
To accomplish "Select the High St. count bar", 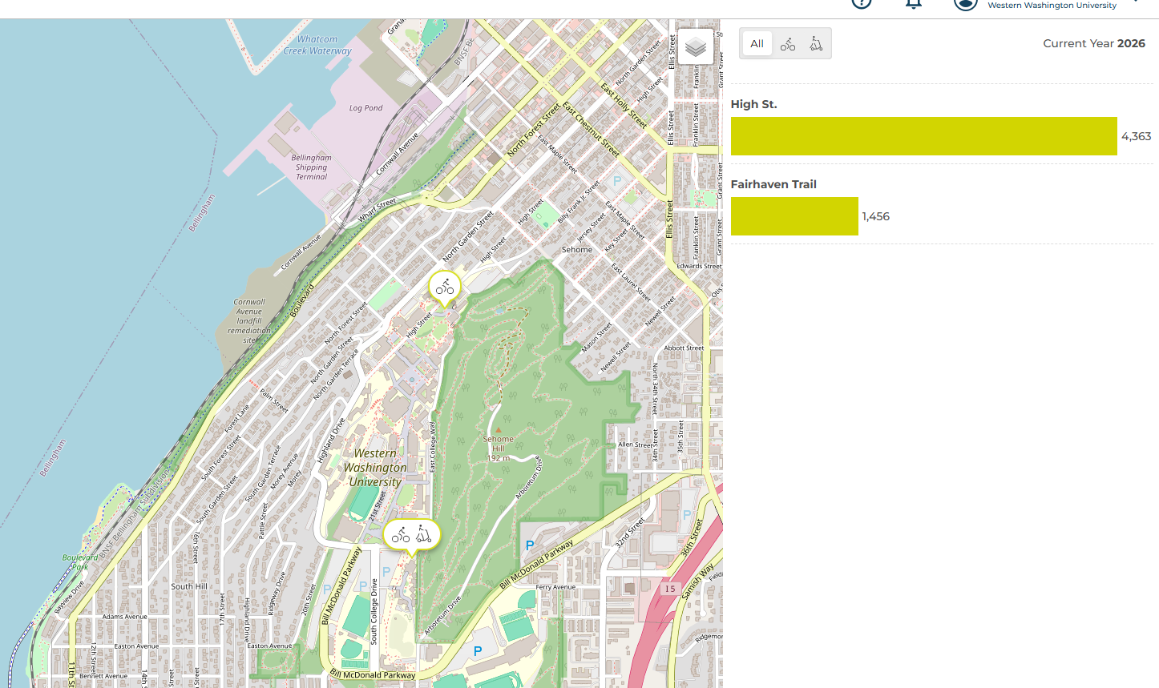I will coord(923,136).
